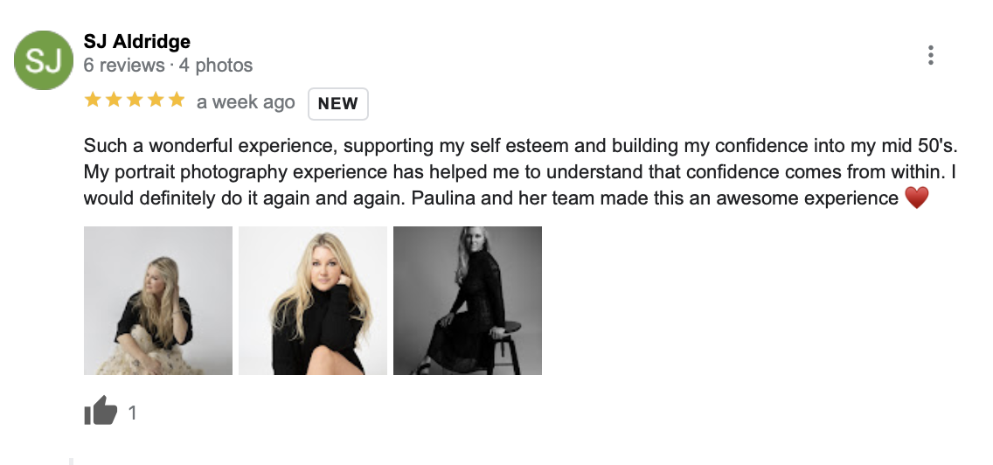Open SJ Aldridge's reviewer profile name

[136, 41]
